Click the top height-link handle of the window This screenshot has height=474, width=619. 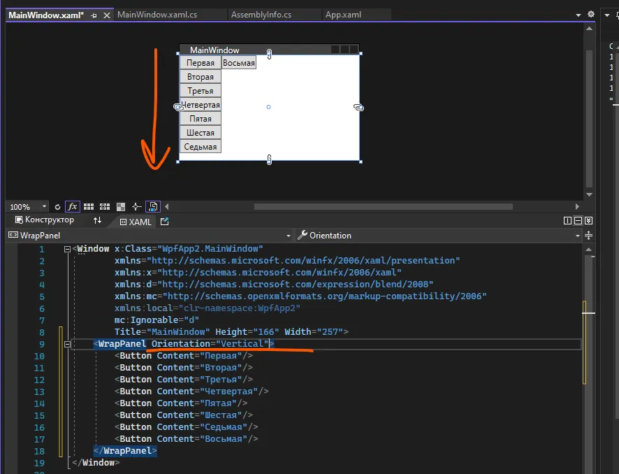pos(269,54)
